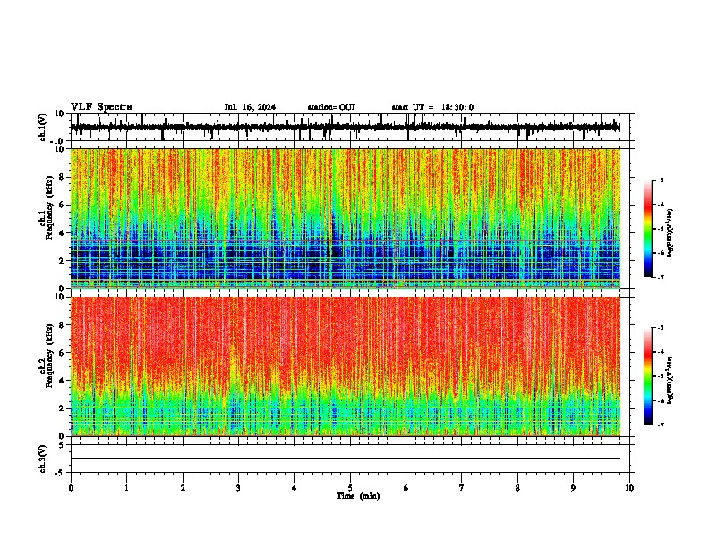709x547 pixels.
Task: Click the 'ch.3(V)' axis label
Action: (43, 459)
